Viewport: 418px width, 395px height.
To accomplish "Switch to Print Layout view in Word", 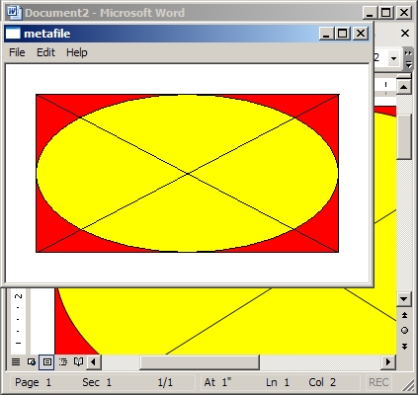I will tap(46, 362).
